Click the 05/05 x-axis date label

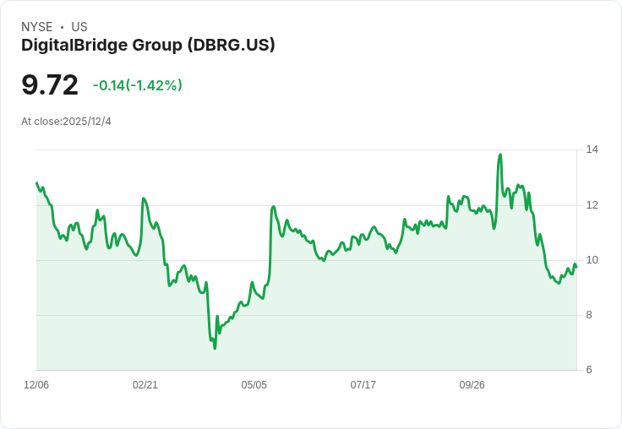254,384
